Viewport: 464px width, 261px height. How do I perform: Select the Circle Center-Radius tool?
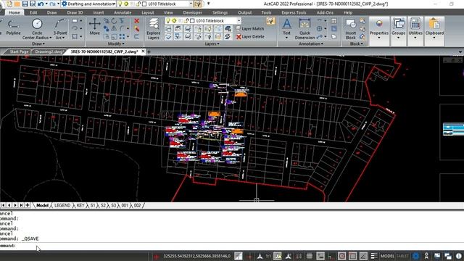37,29
